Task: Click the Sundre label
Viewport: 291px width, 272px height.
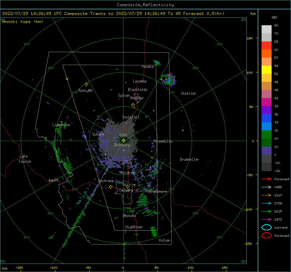Action: (98, 134)
